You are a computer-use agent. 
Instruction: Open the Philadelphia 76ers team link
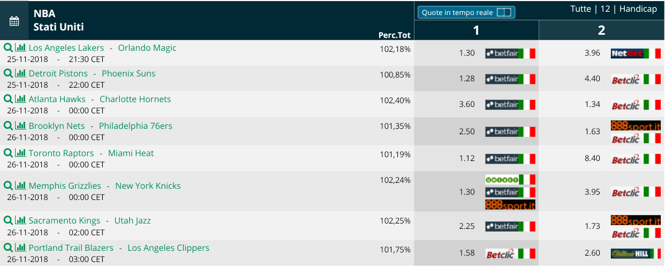pyautogui.click(x=135, y=126)
